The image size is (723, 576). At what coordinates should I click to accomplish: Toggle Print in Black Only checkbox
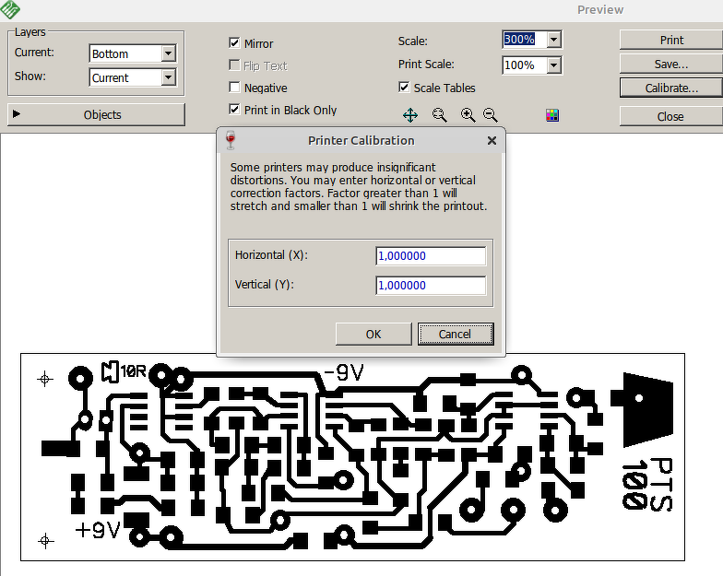pyautogui.click(x=234, y=109)
